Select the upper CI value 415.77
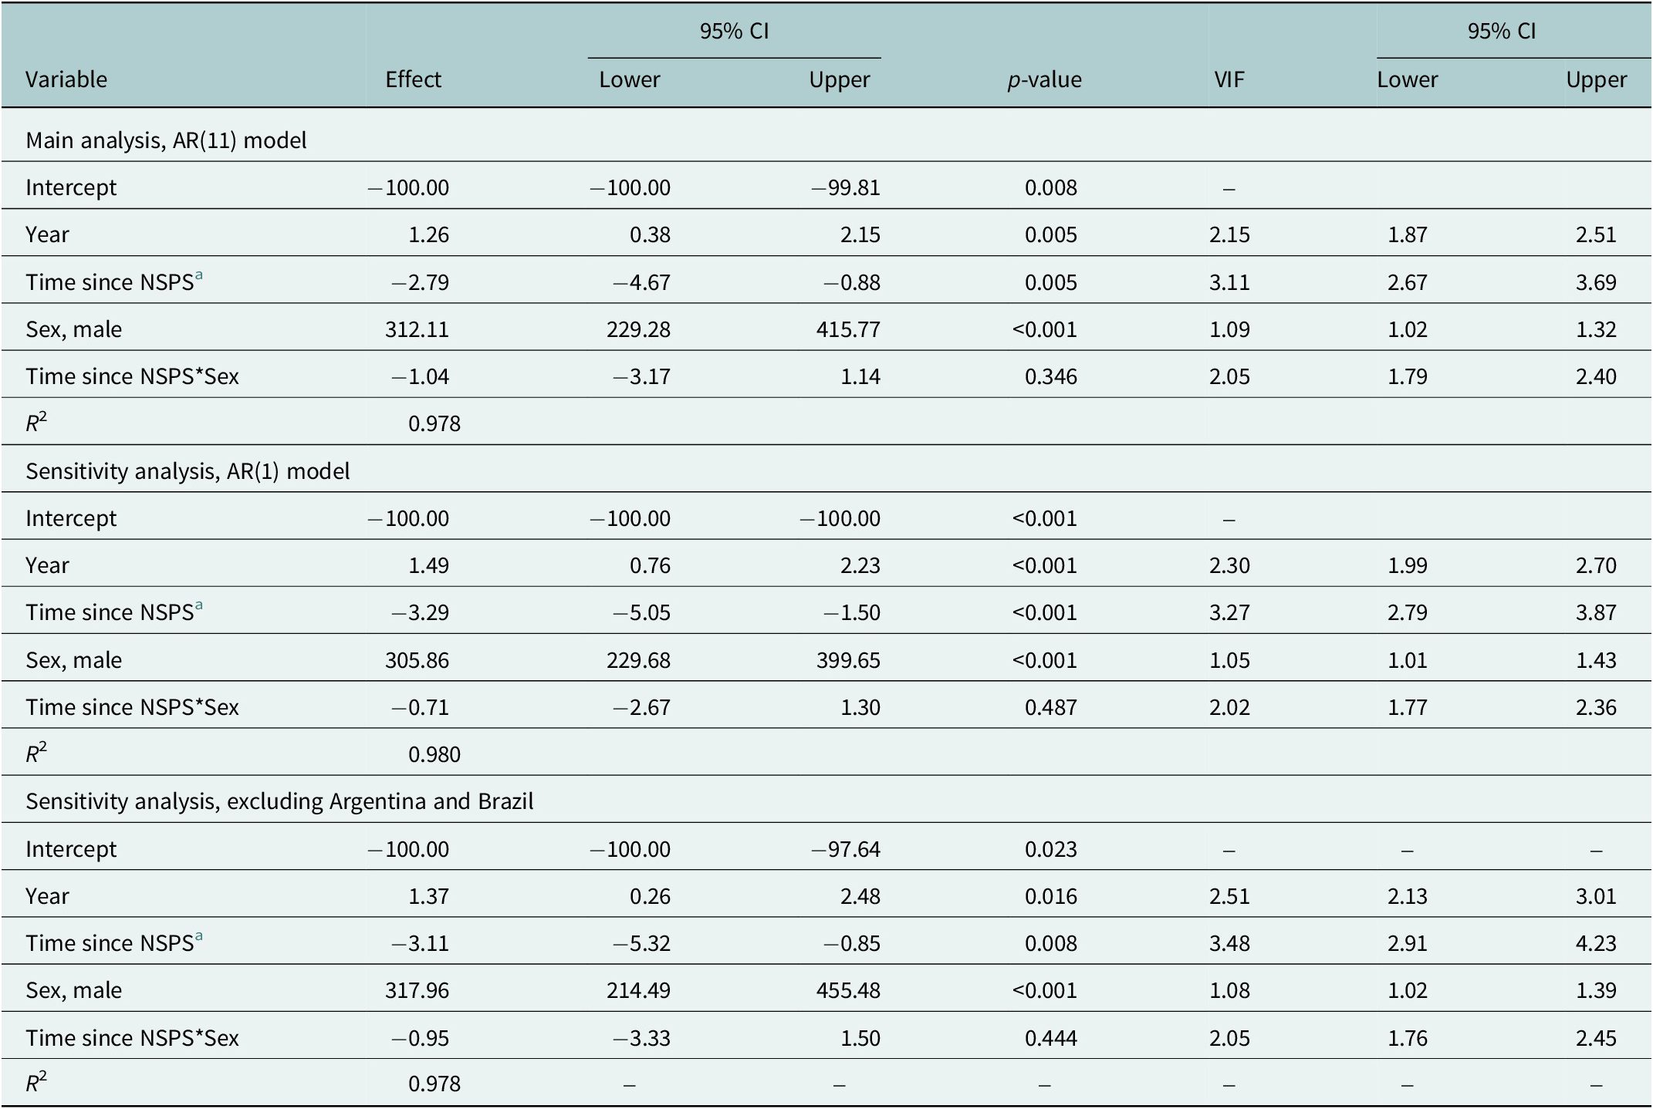The image size is (1653, 1109). click(848, 329)
